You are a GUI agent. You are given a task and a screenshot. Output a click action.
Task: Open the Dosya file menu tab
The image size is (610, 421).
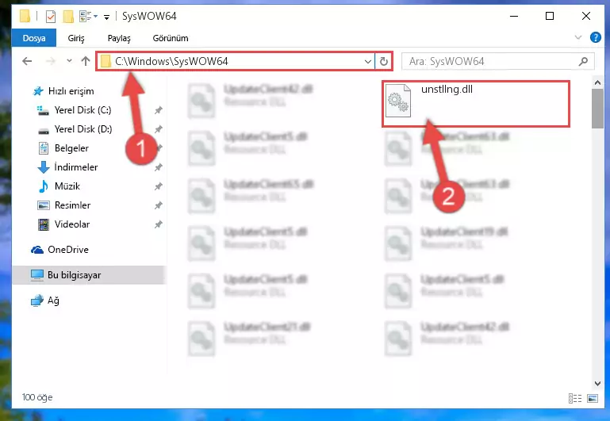(x=34, y=38)
